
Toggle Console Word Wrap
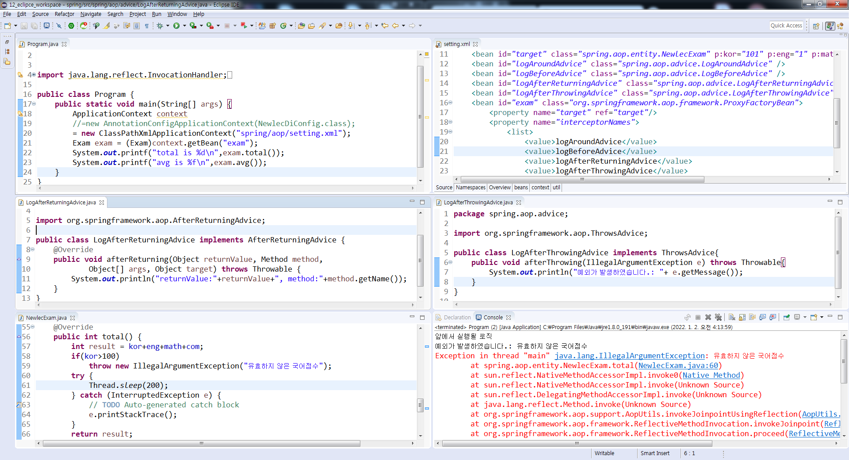click(752, 317)
